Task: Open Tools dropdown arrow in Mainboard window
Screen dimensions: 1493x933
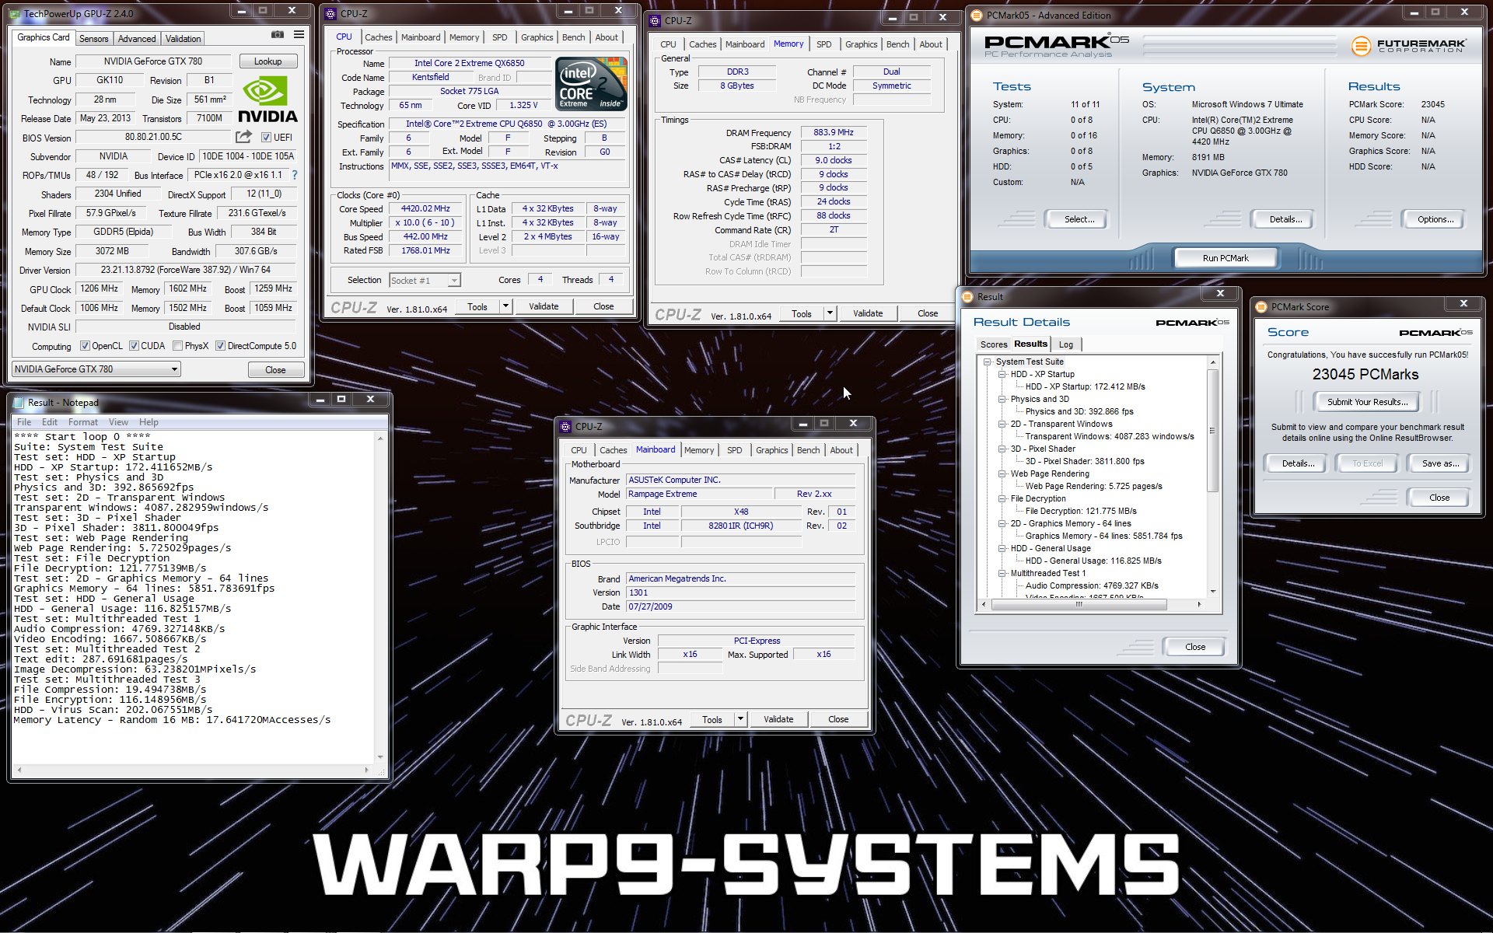Action: point(740,719)
